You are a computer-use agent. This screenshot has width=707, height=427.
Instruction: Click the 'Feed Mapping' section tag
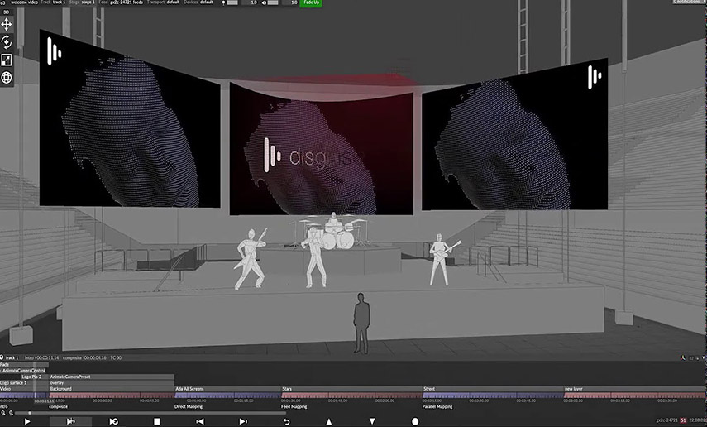point(294,406)
